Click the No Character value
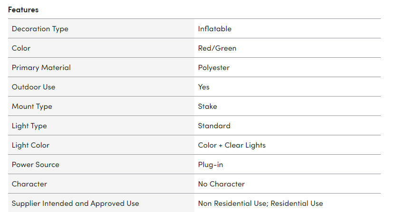Screen dimensions: 404x212 coord(221,184)
